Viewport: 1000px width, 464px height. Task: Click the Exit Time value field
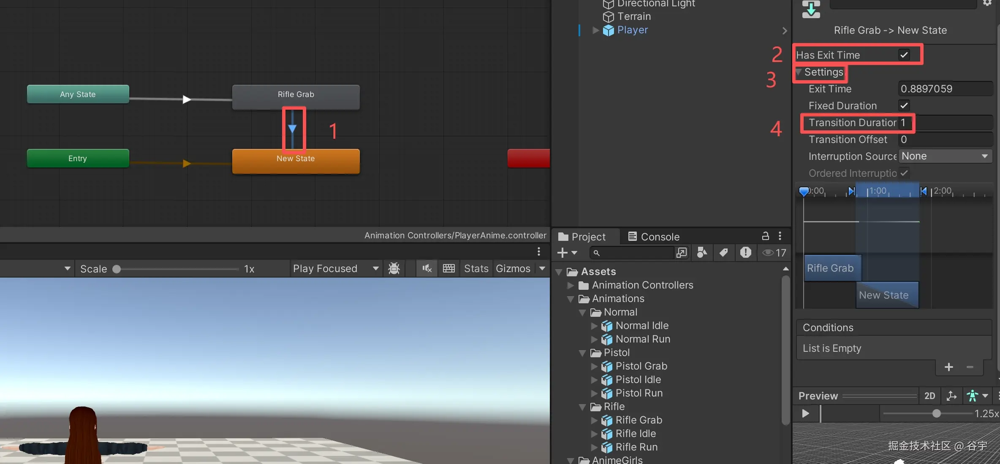coord(945,89)
